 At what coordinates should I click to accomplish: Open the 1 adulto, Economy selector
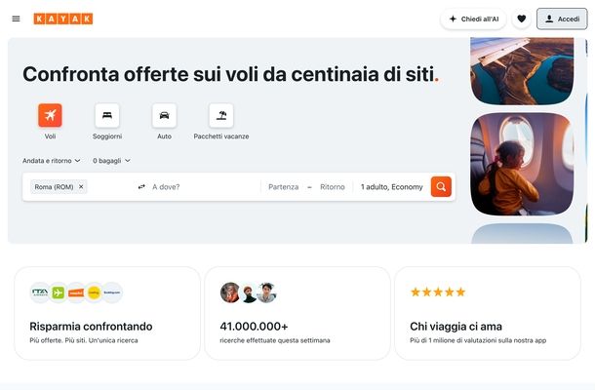tap(391, 186)
